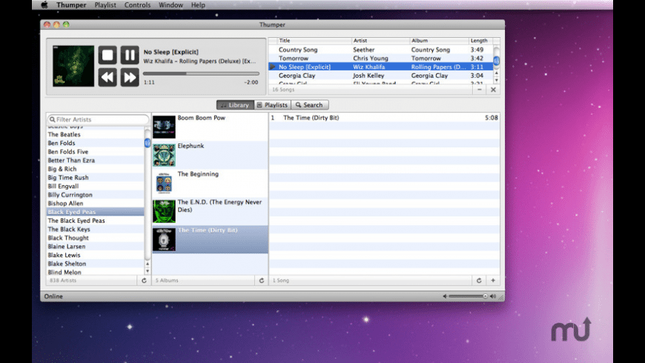The image size is (645, 363).
Task: Open the Search tab
Action: pyautogui.click(x=310, y=105)
